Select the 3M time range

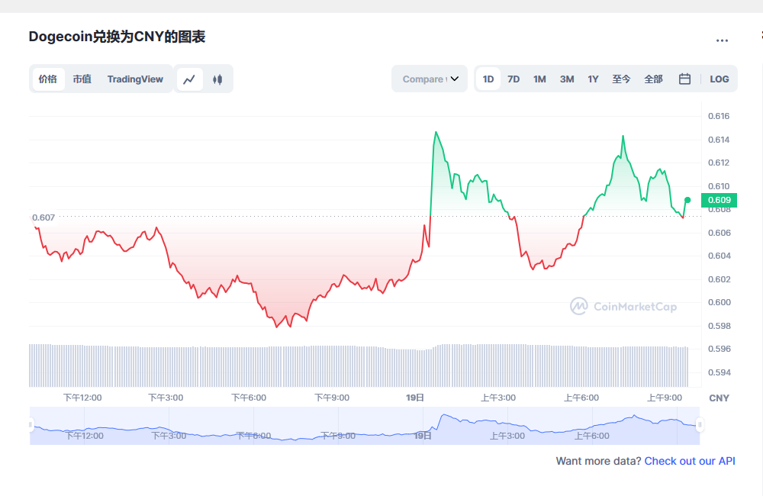point(566,79)
